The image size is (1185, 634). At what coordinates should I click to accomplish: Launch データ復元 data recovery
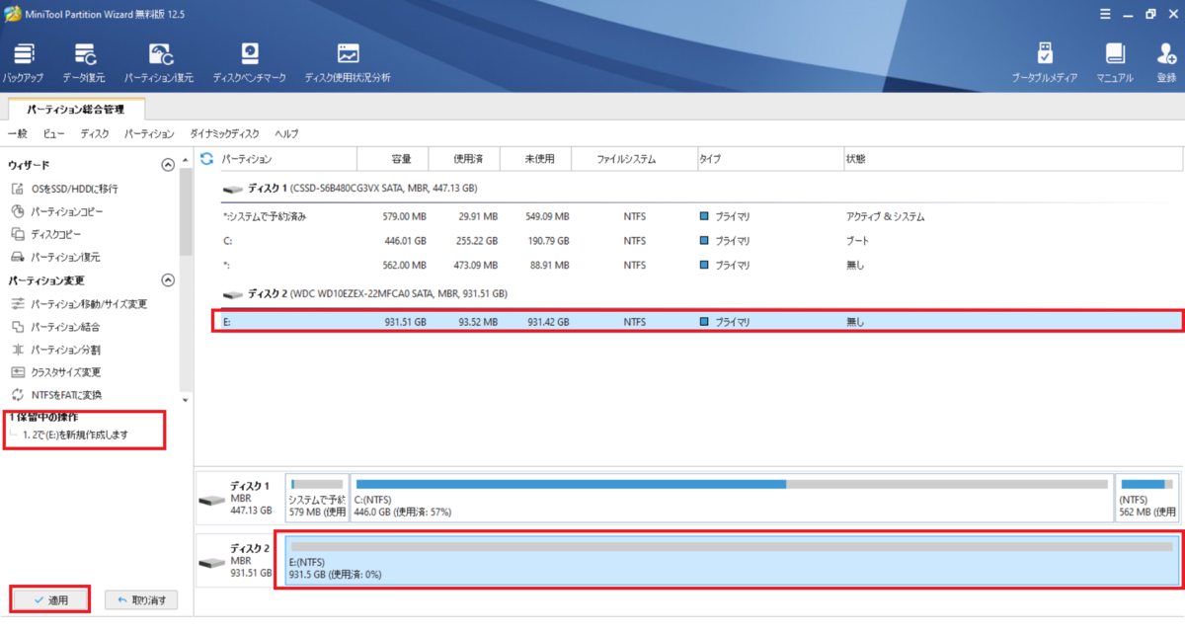84,63
